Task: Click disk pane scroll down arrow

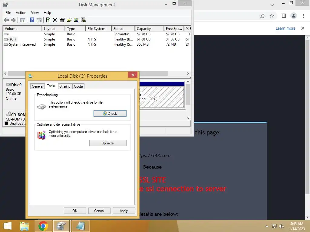Action: [188, 118]
